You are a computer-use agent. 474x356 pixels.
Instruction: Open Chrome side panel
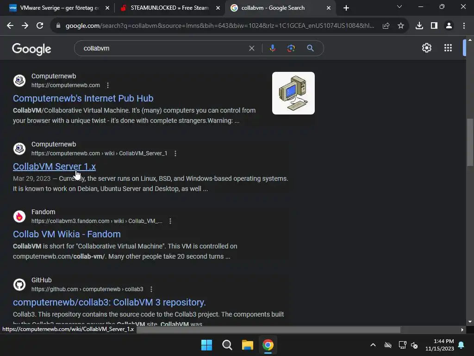click(434, 26)
